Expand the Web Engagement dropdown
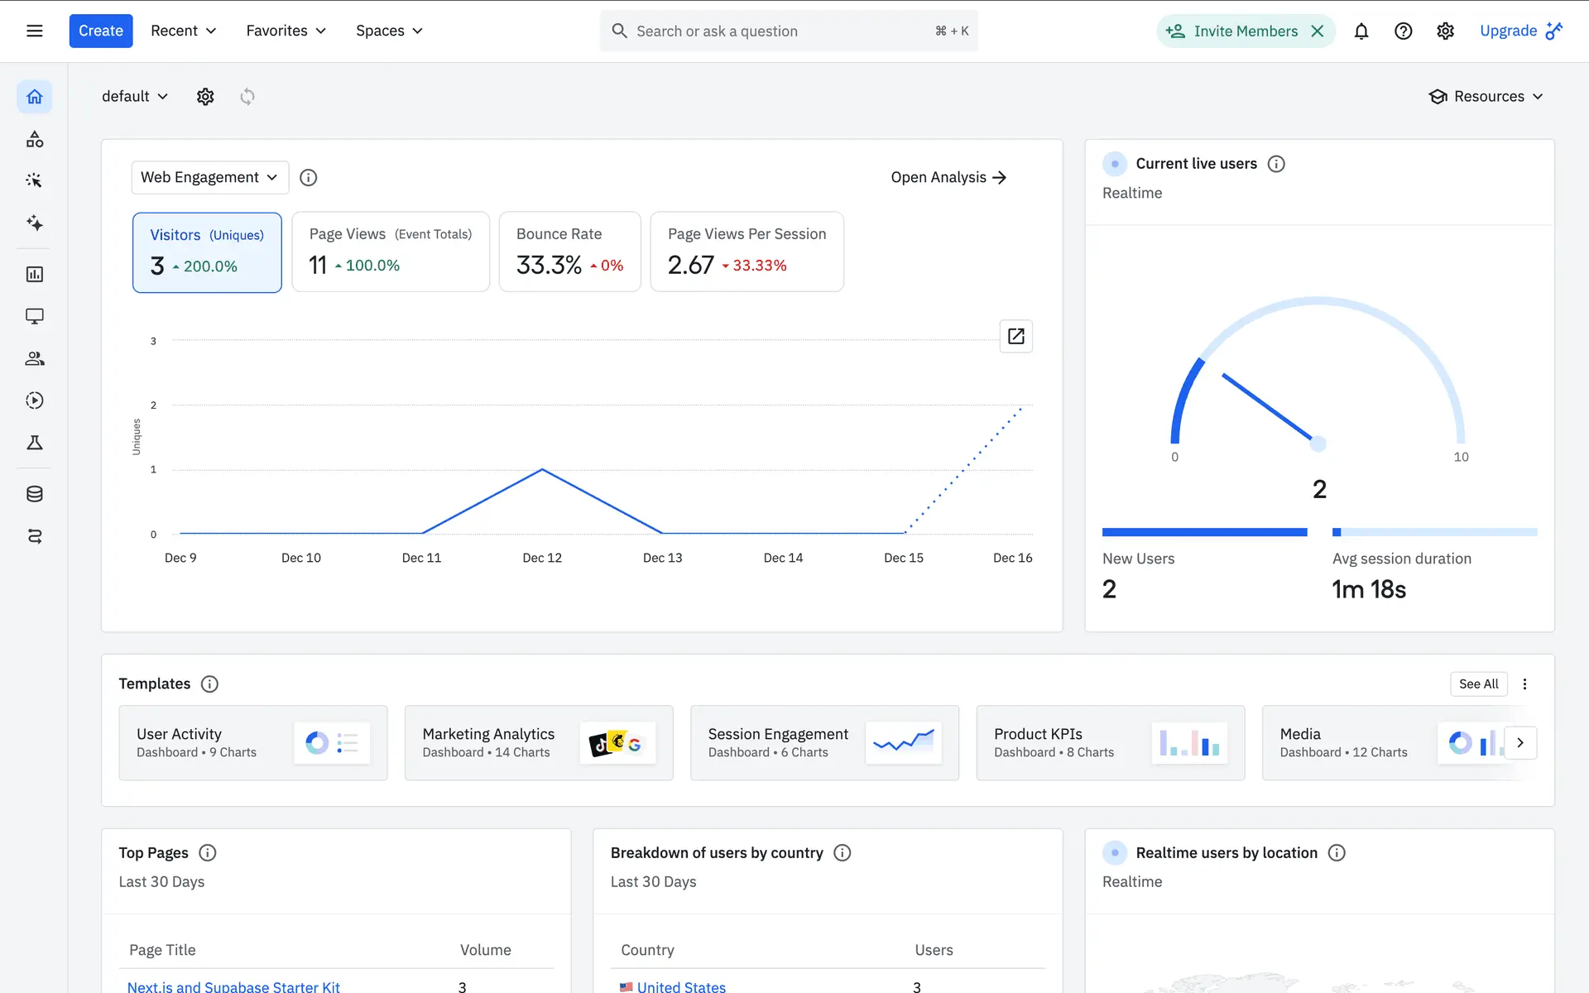 [x=209, y=177]
